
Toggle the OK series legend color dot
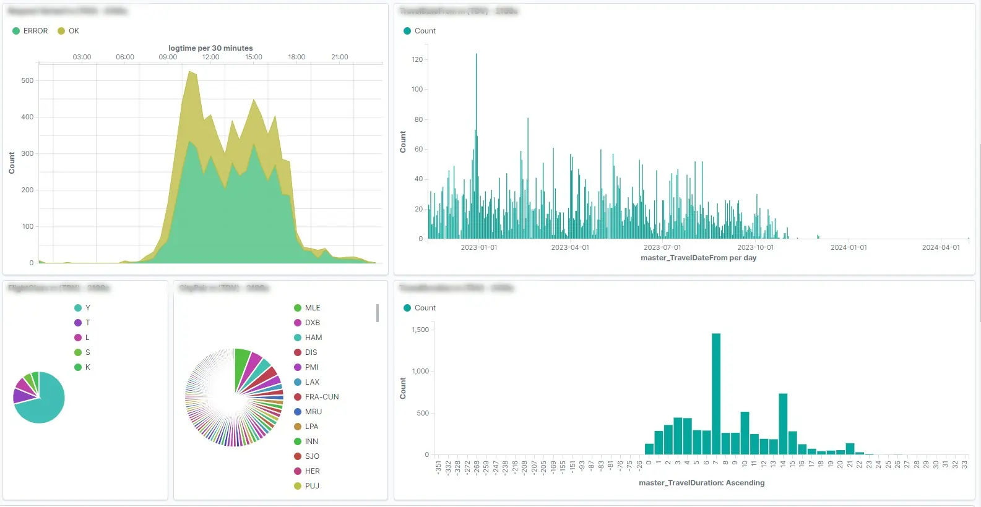point(61,31)
